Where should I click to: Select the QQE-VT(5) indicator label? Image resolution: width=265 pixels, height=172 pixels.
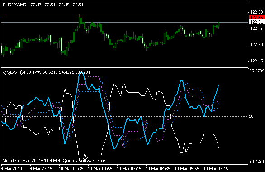click(14, 72)
